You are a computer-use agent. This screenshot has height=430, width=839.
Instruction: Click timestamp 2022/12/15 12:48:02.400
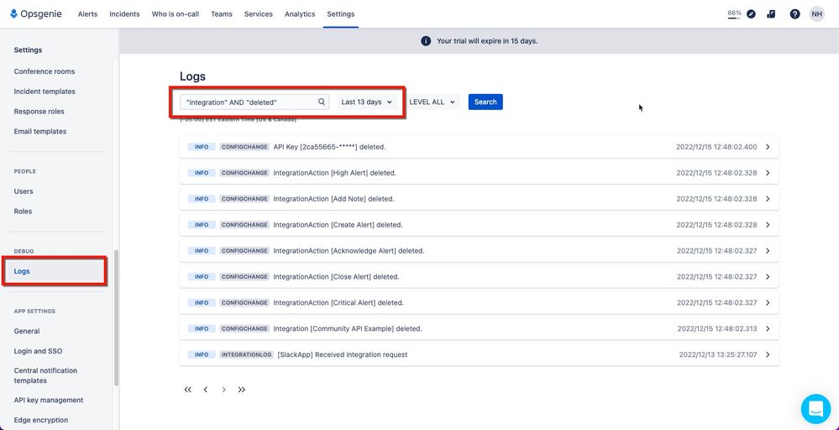point(716,146)
